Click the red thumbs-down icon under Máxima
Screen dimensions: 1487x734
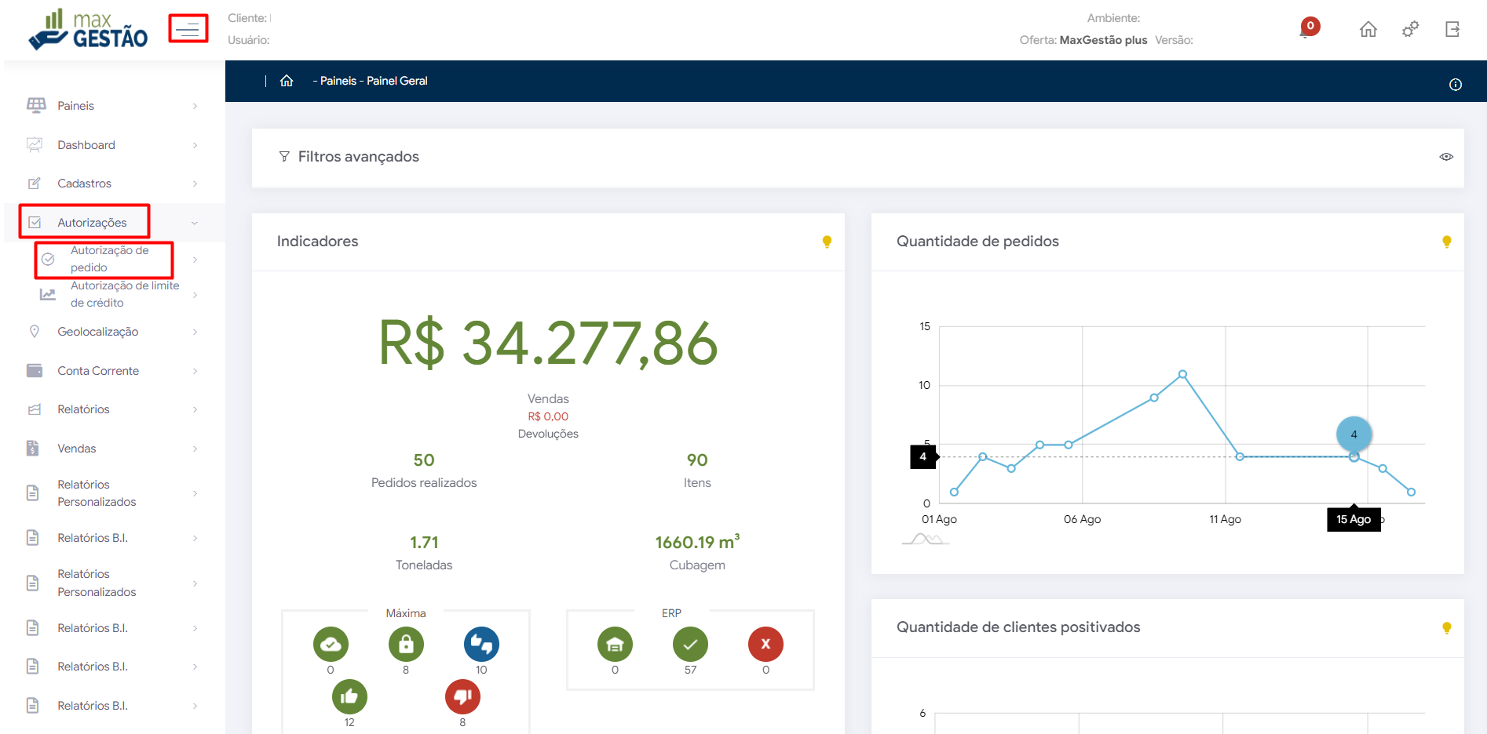(462, 696)
